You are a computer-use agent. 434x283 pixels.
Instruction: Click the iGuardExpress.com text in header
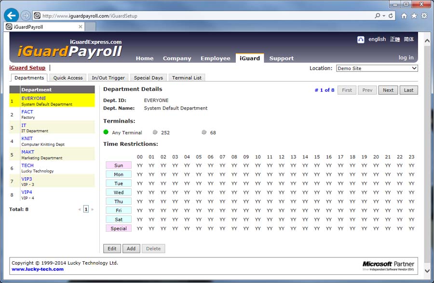96,42
